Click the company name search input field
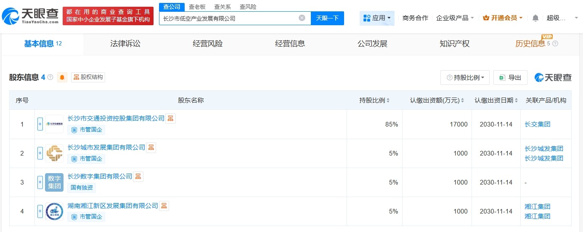 [229, 18]
